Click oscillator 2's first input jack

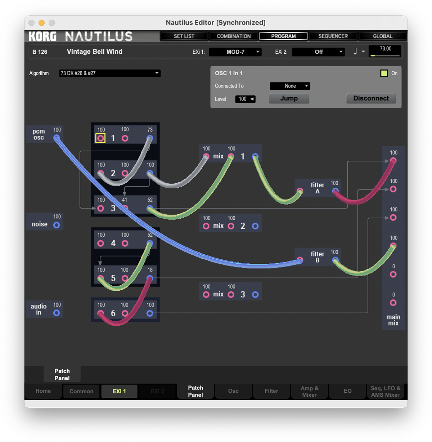[101, 173]
